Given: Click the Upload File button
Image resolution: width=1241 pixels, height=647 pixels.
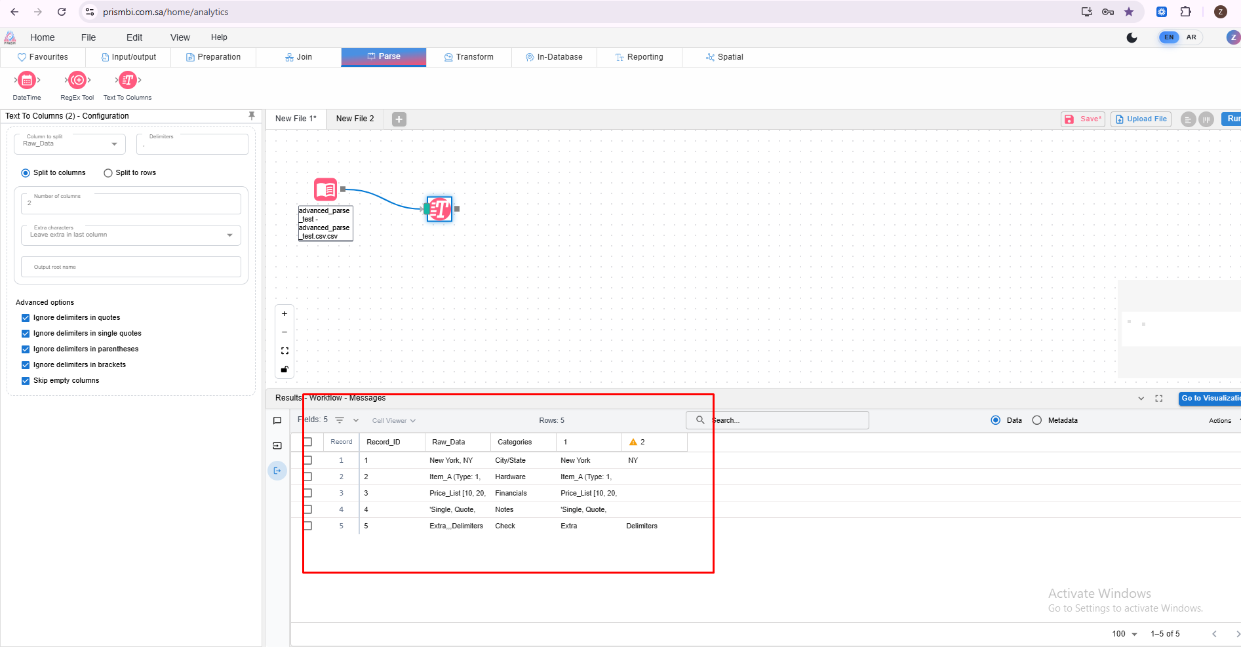Looking at the screenshot, I should pos(1141,119).
